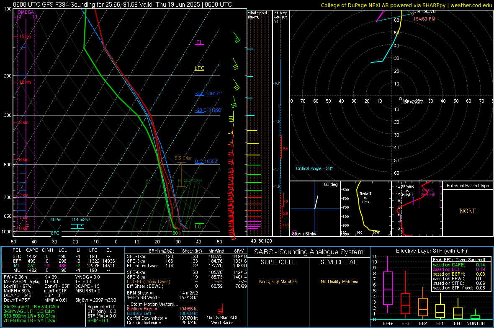Viewport: 494px width, 328px height.
Task: Click the Sfc-3km AGL LR = 5.4 C/km line
Action: click(31, 307)
